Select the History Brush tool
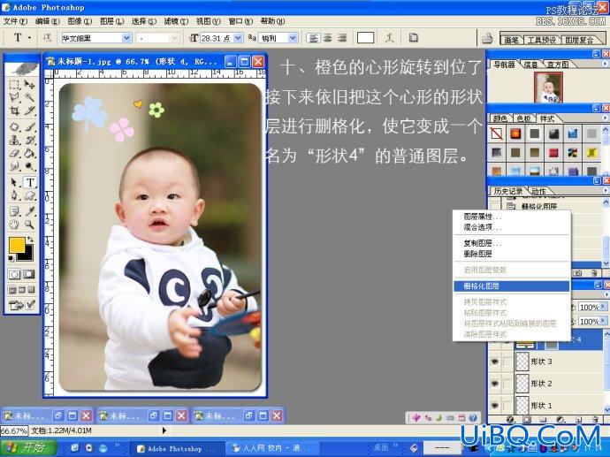The height and width of the screenshot is (457, 610). [x=29, y=140]
